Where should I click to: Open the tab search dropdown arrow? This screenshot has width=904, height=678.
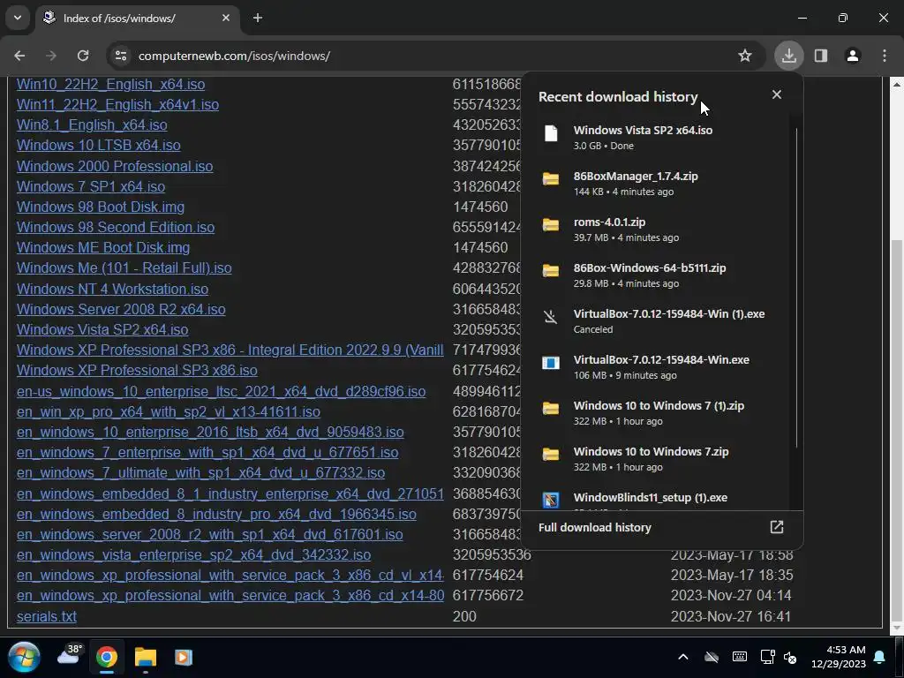[18, 18]
